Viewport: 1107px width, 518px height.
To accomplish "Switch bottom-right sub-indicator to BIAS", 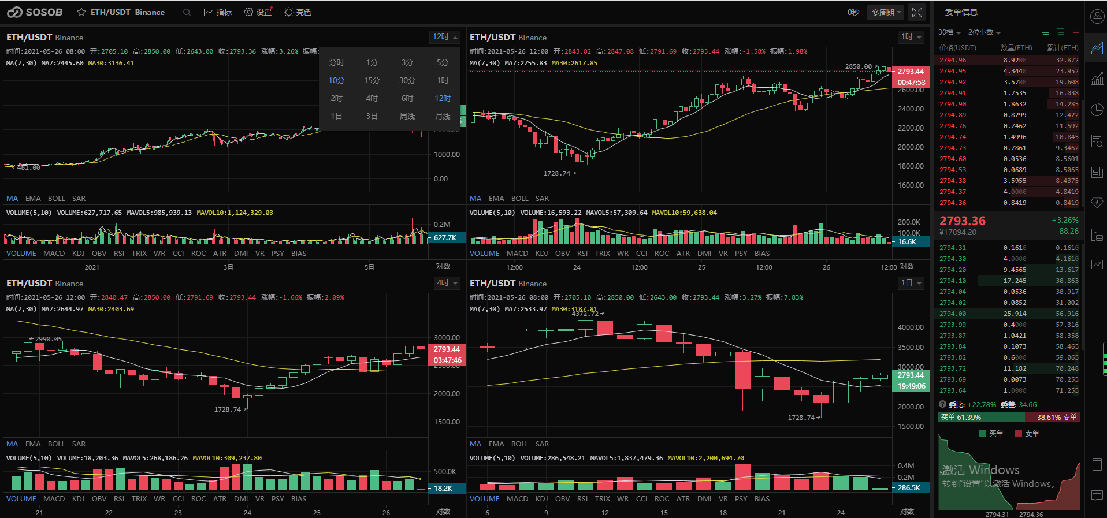I will (762, 499).
